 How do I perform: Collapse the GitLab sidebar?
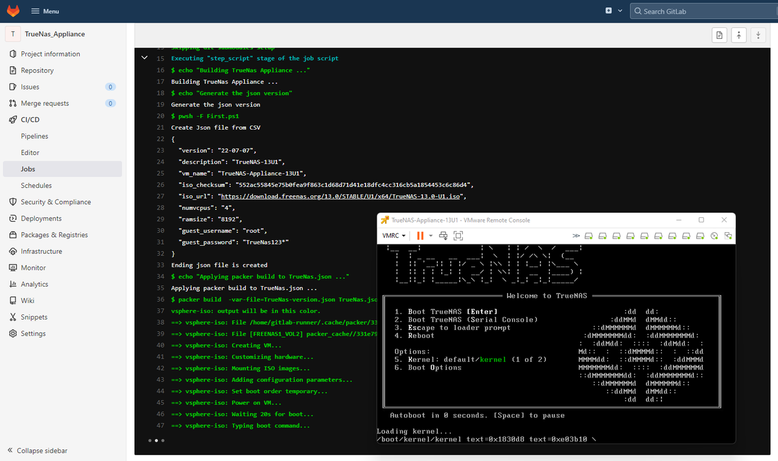(37, 451)
